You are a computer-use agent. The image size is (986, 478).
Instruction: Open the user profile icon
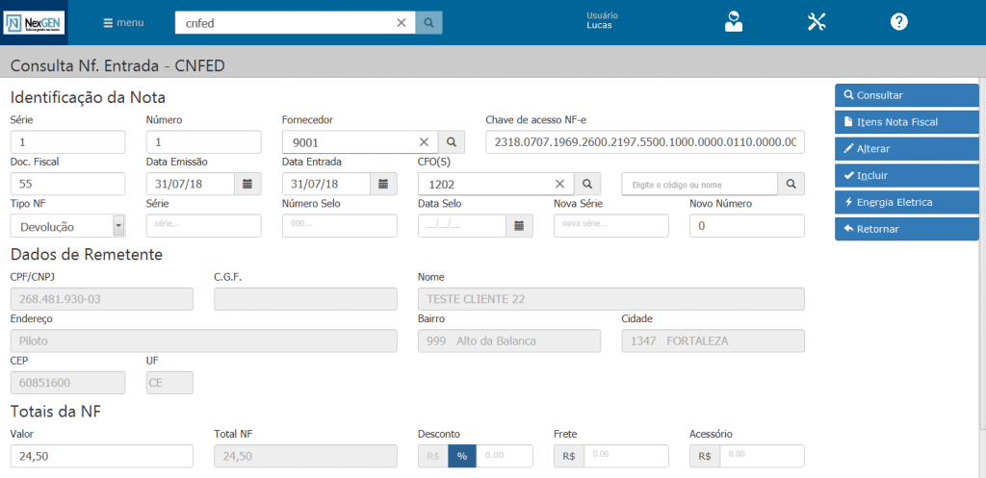(734, 22)
